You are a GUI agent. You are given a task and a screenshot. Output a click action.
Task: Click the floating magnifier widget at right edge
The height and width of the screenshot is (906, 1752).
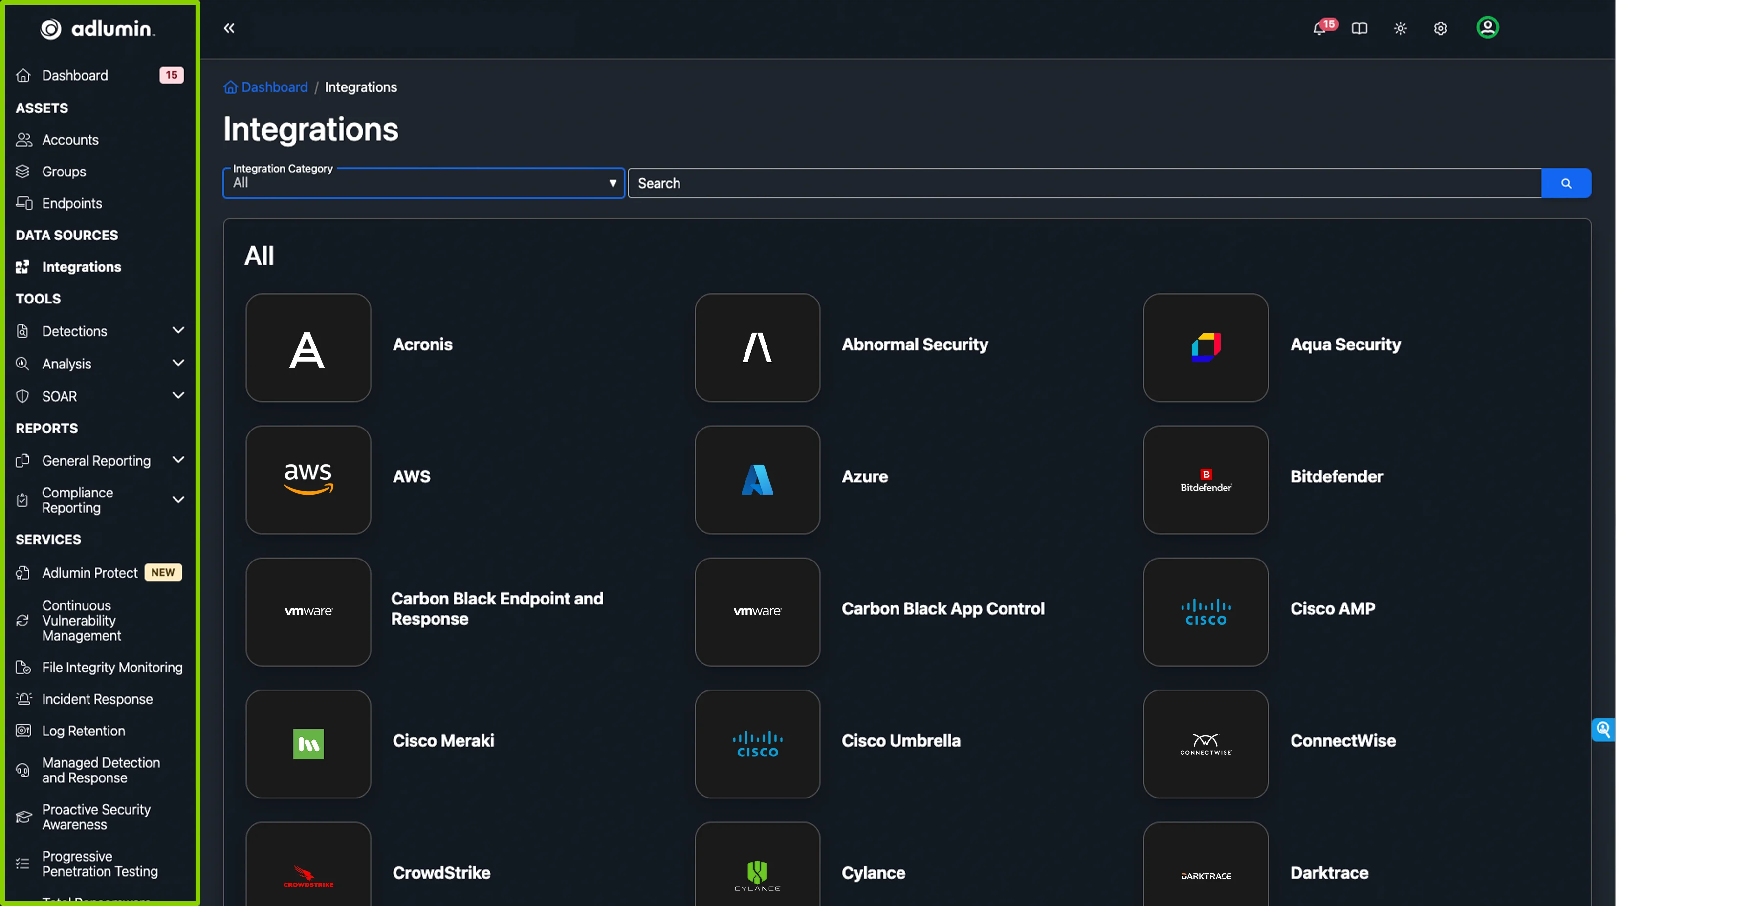tap(1602, 729)
